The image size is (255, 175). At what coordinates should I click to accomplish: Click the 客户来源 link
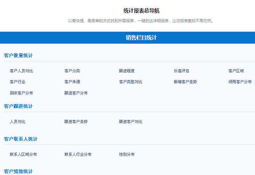72,82
